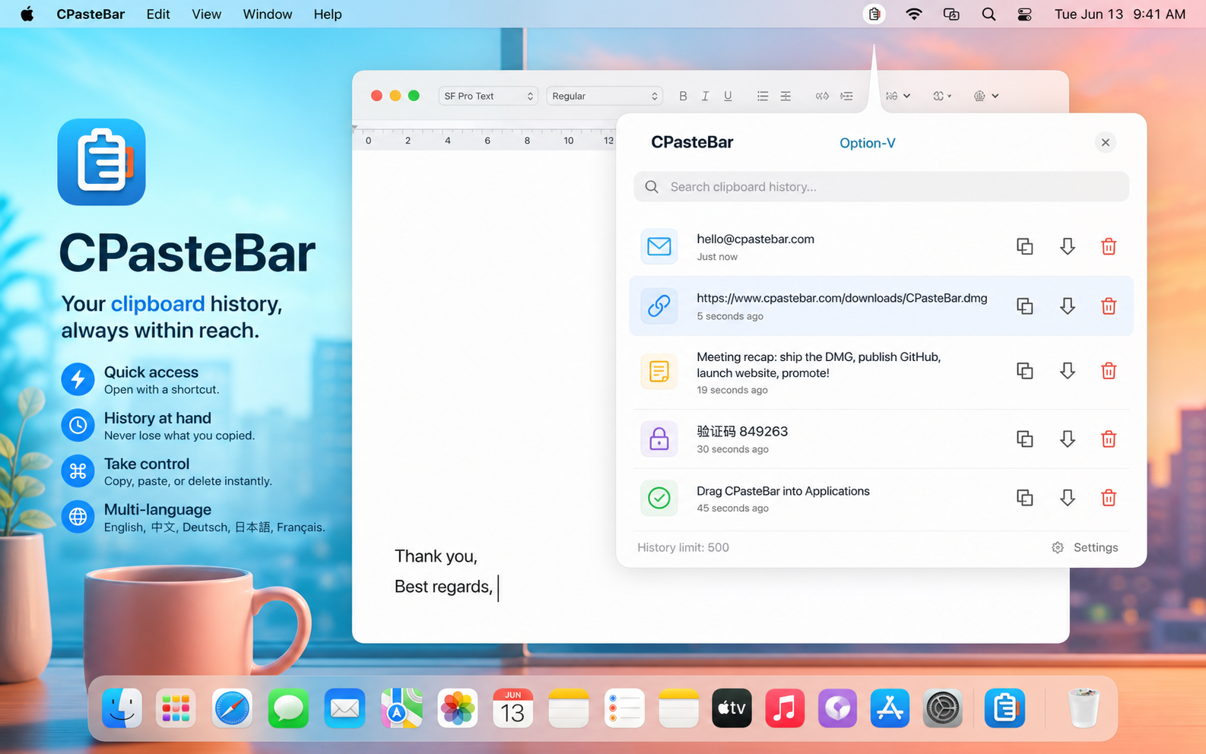Click the envelope icon of the email entry

pos(659,246)
